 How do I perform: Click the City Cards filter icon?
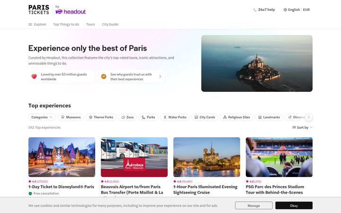196,117
